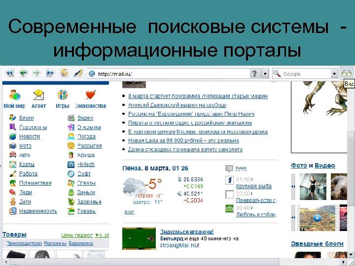
Task: Open the Блоги link
Action: point(26,118)
